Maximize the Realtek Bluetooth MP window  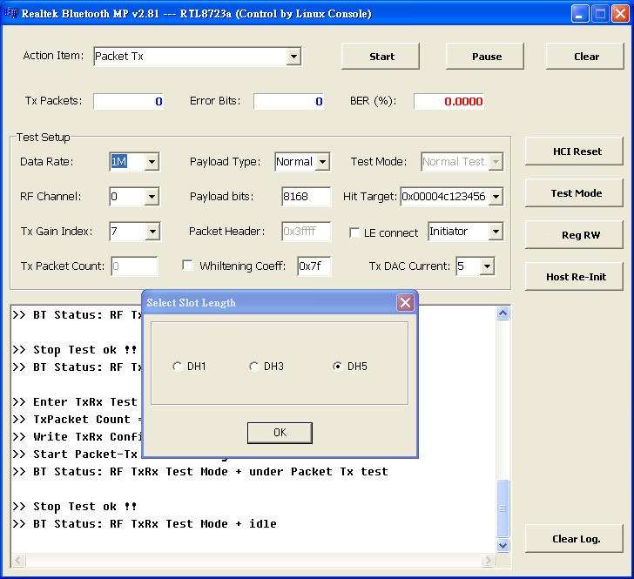(600, 14)
